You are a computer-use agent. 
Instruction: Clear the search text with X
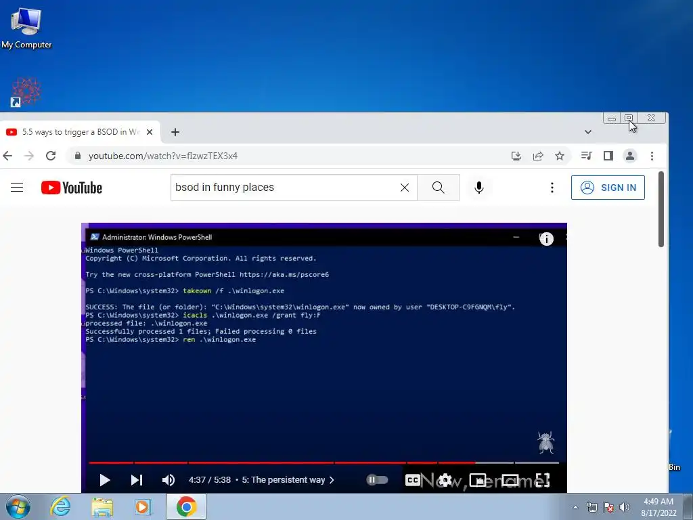click(405, 188)
